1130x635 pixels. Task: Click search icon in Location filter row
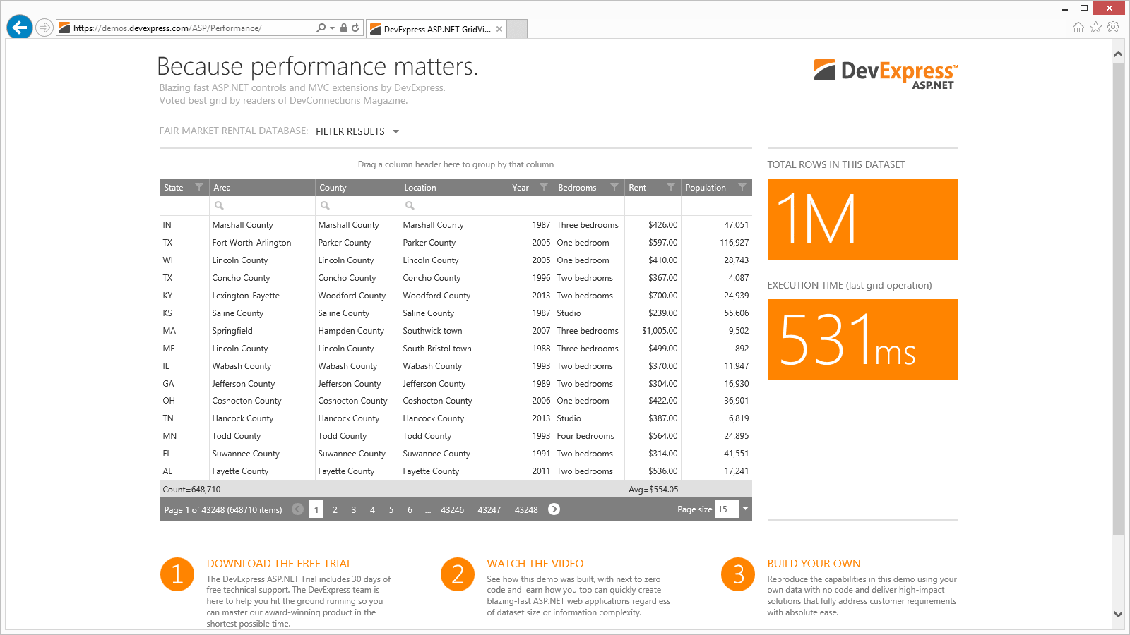pos(410,205)
